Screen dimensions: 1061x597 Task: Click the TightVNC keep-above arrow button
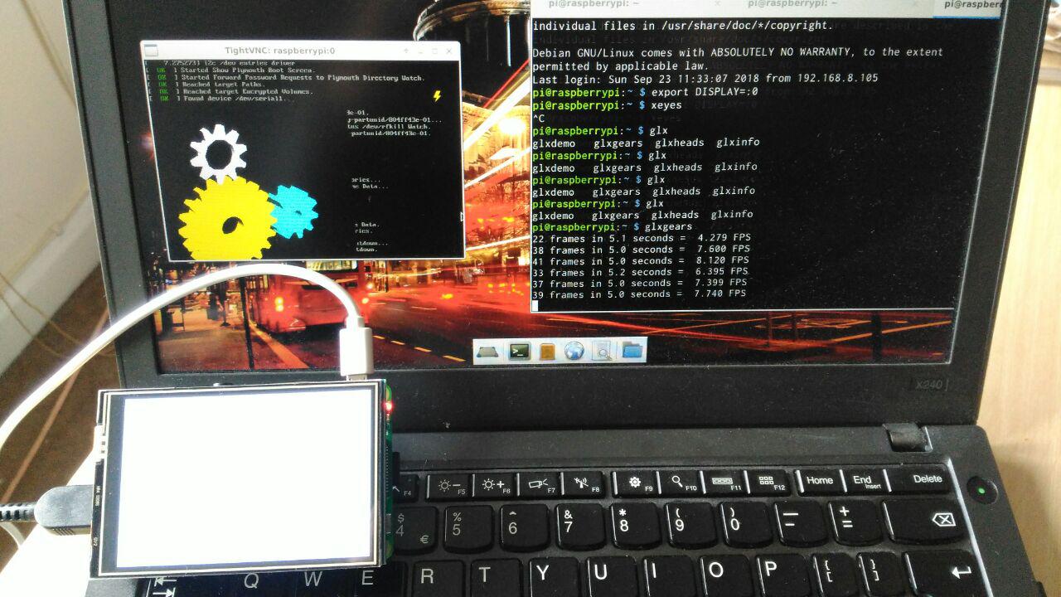click(406, 51)
